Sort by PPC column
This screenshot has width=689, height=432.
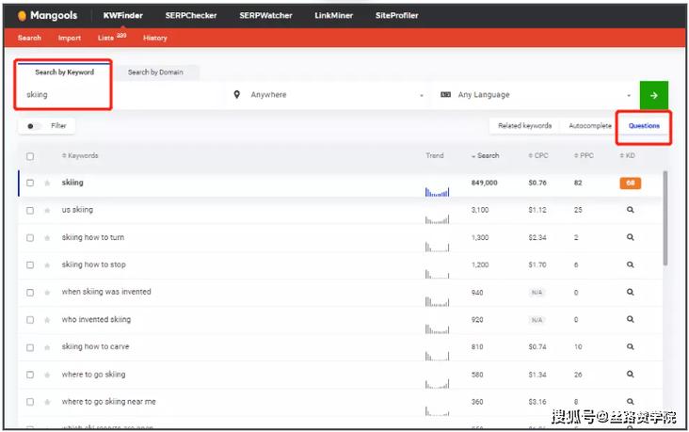584,155
